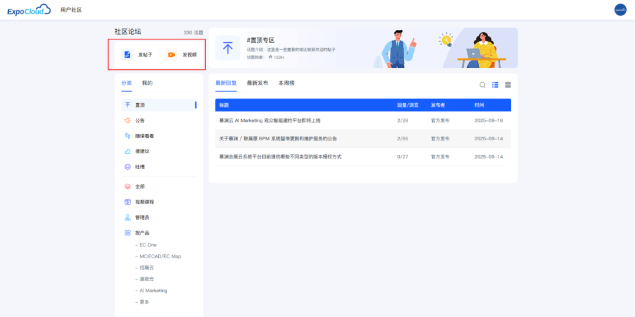Switch to card view icon
The image size is (635, 317).
(508, 85)
